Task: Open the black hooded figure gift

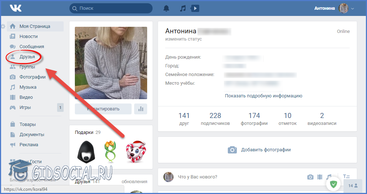Action: tap(86, 152)
